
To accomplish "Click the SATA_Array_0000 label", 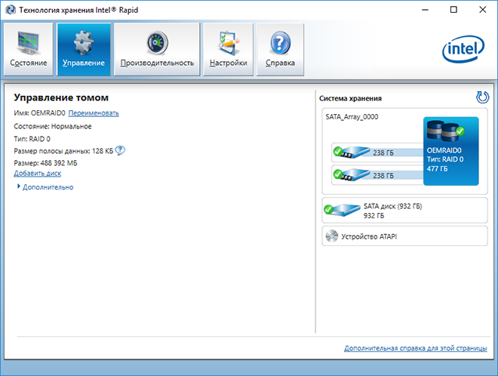I will pos(352,117).
